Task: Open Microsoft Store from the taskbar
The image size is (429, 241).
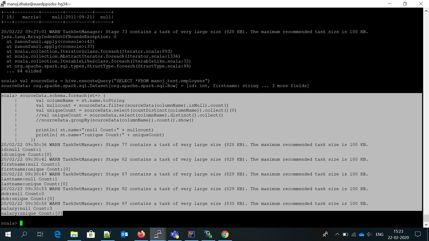Action: 91,235
